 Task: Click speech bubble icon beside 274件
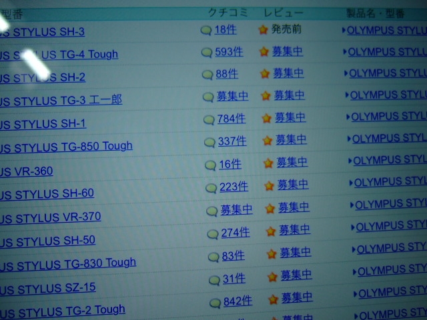click(213, 234)
